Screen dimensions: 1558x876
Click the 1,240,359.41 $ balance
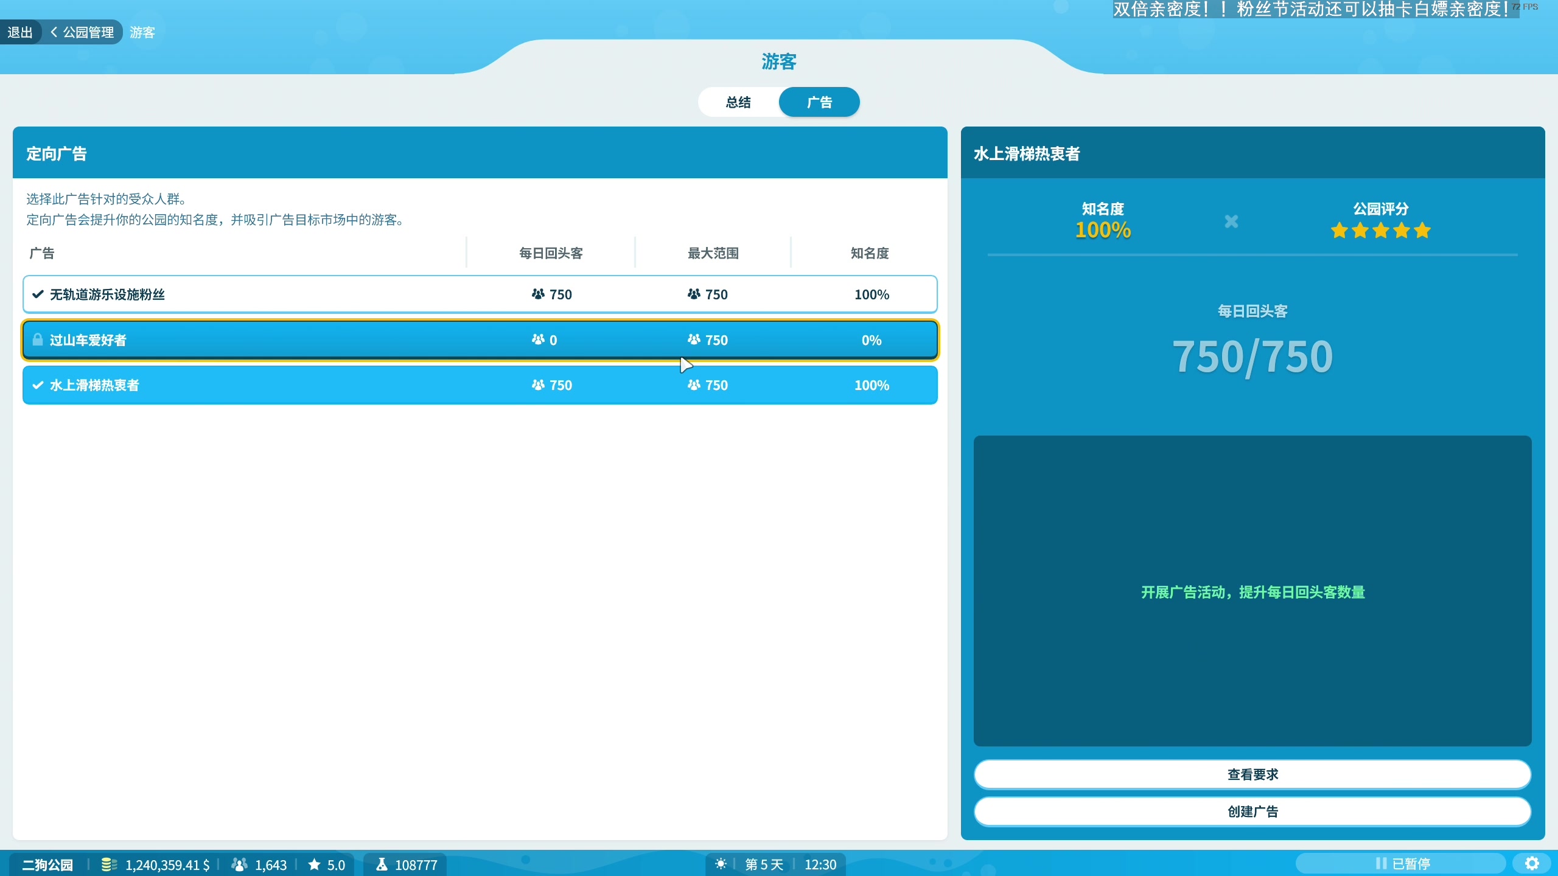167,864
